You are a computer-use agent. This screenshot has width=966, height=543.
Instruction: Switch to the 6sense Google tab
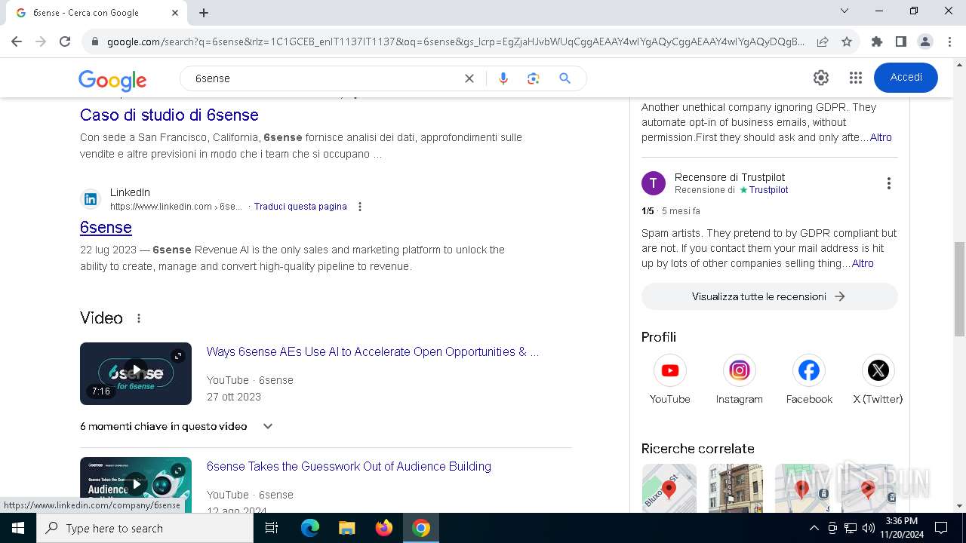coord(96,13)
